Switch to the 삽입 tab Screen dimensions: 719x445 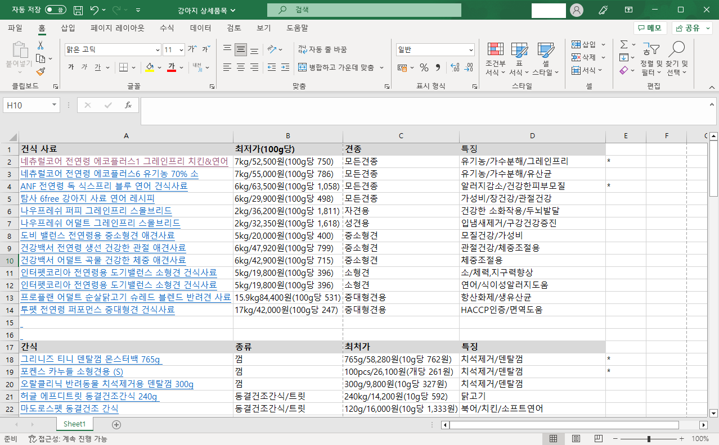click(x=68, y=28)
